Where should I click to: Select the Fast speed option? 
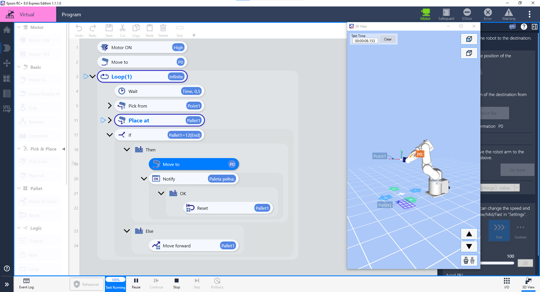[499, 231]
